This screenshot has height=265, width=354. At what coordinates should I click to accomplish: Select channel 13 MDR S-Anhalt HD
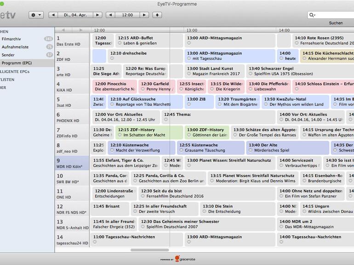(72, 225)
